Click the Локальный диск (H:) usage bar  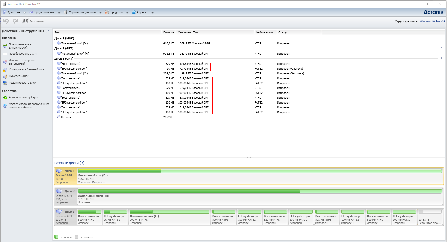(260, 192)
